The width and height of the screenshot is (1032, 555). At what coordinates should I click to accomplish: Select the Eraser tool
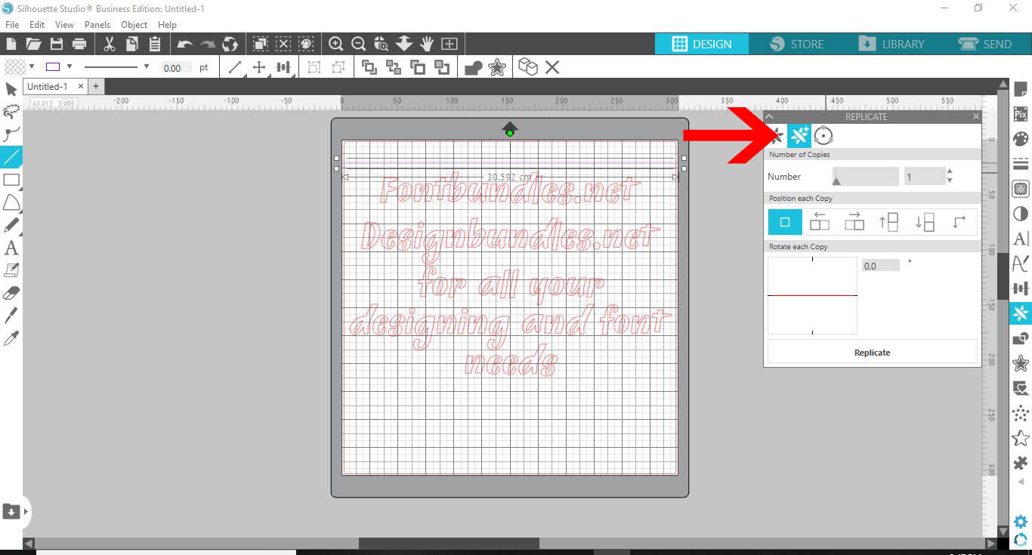click(11, 293)
